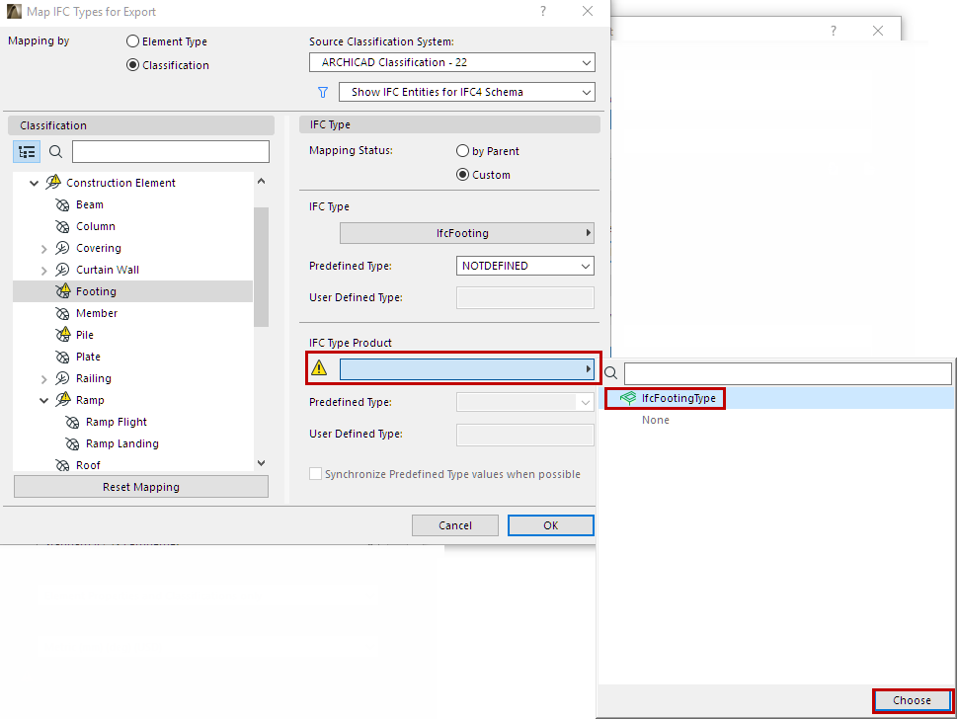The width and height of the screenshot is (958, 719).
Task: Click the Railing classification icon
Action: [62, 378]
